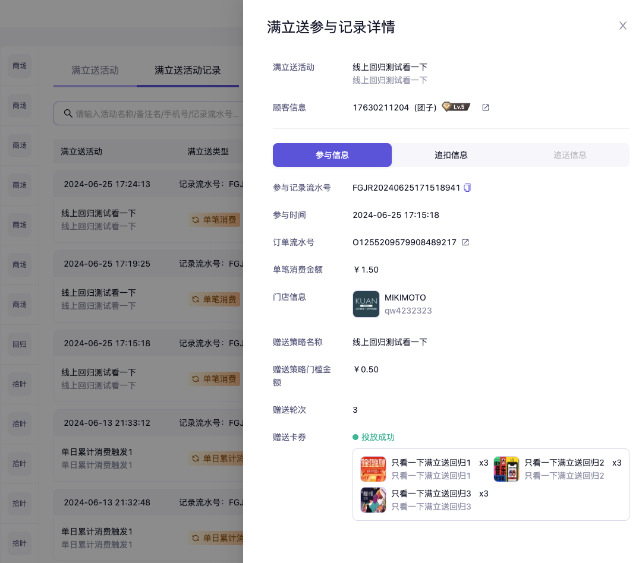Click the MIKIMOTO store logo
Screen dimensions: 642x563
click(x=366, y=304)
